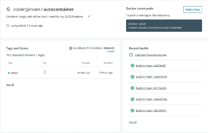This screenshot has height=133, width=208.
Task: Click the GitHub icon under Recent builds
Action: coord(131,55)
